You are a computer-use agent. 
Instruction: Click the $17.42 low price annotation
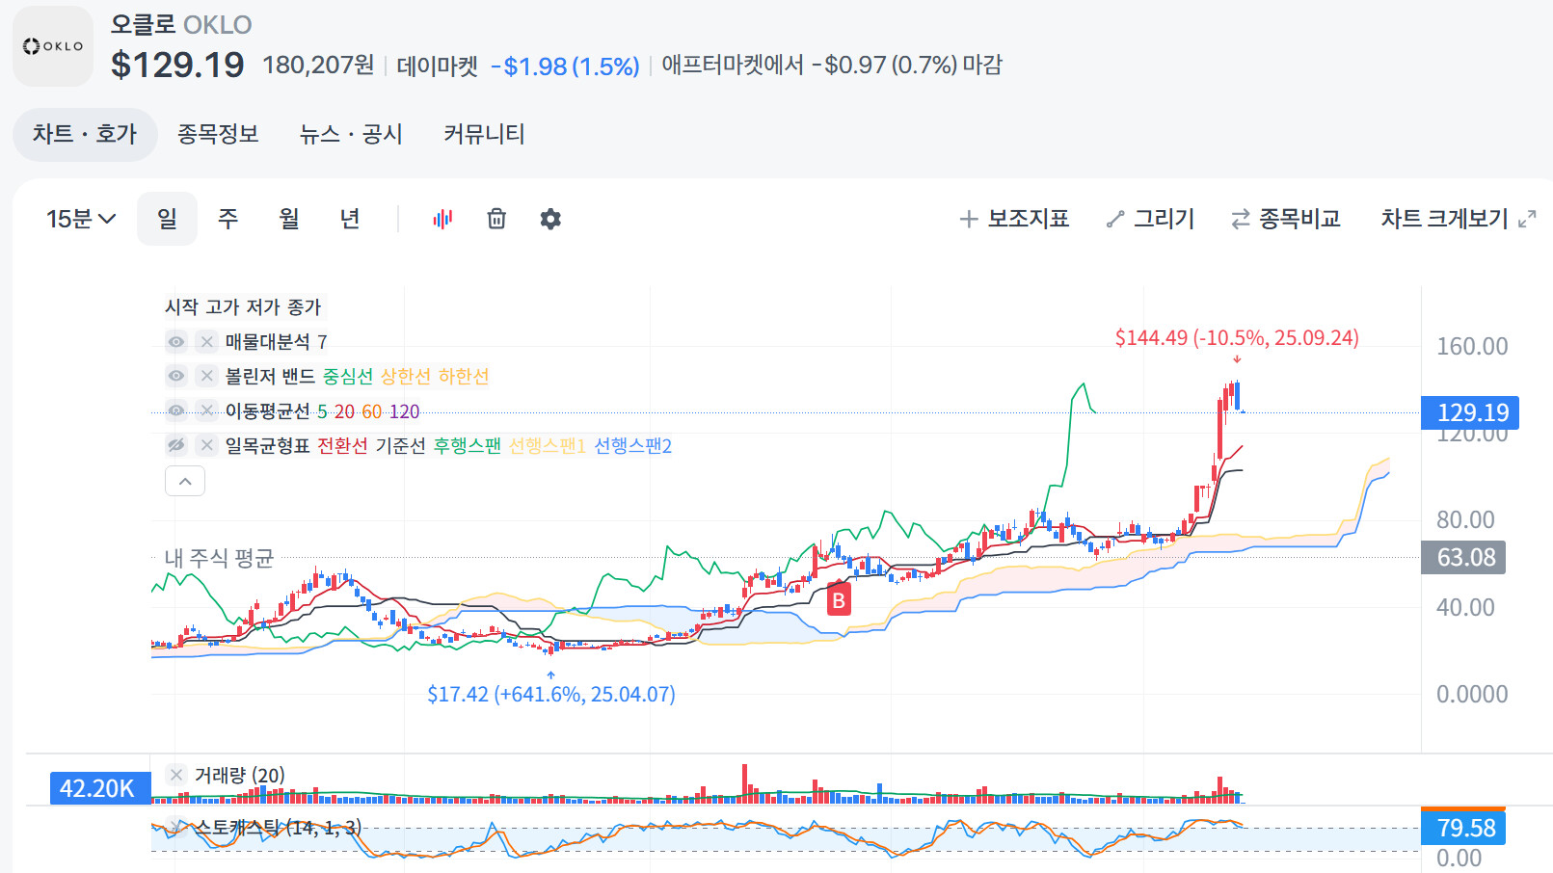551,694
